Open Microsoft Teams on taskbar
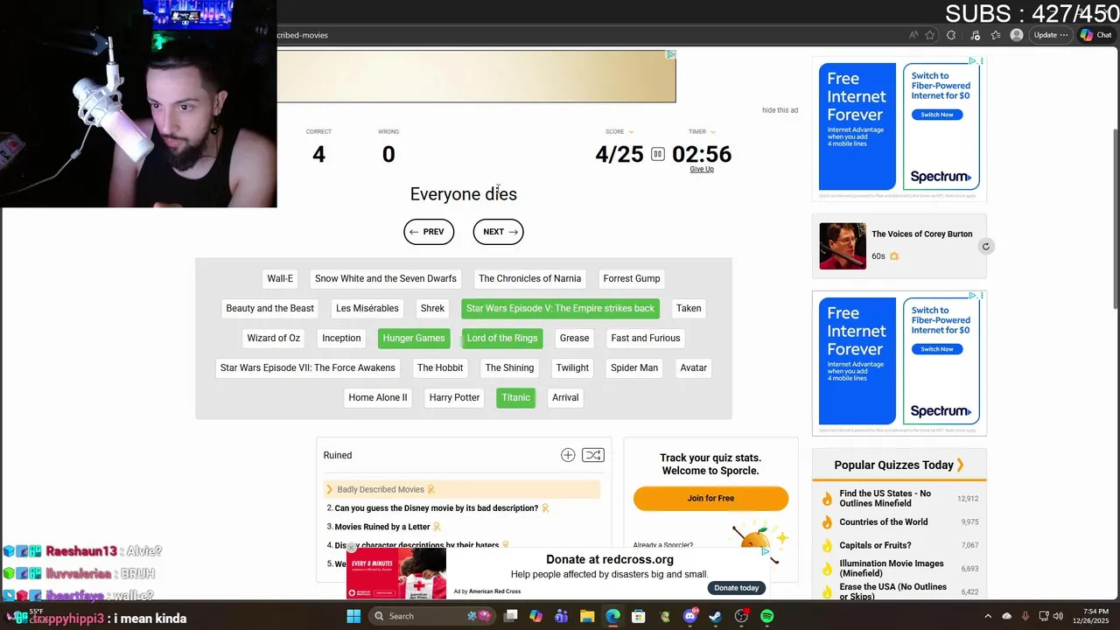The image size is (1120, 630). click(561, 616)
